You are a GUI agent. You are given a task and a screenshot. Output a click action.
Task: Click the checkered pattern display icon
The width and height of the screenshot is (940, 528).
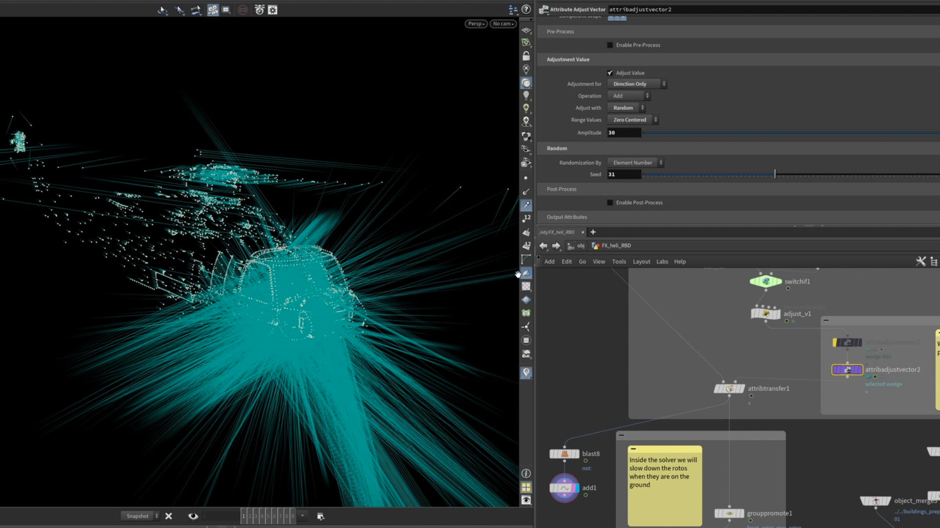(x=526, y=286)
